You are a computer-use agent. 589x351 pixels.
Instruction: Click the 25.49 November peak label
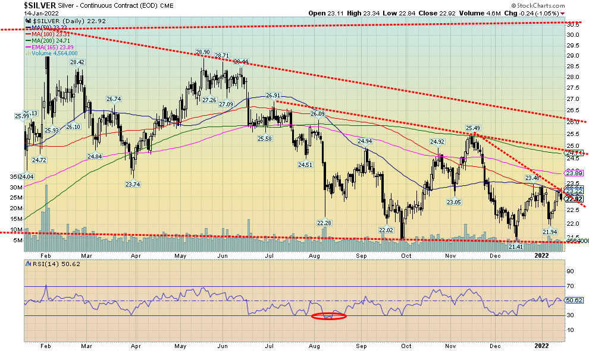click(x=473, y=128)
